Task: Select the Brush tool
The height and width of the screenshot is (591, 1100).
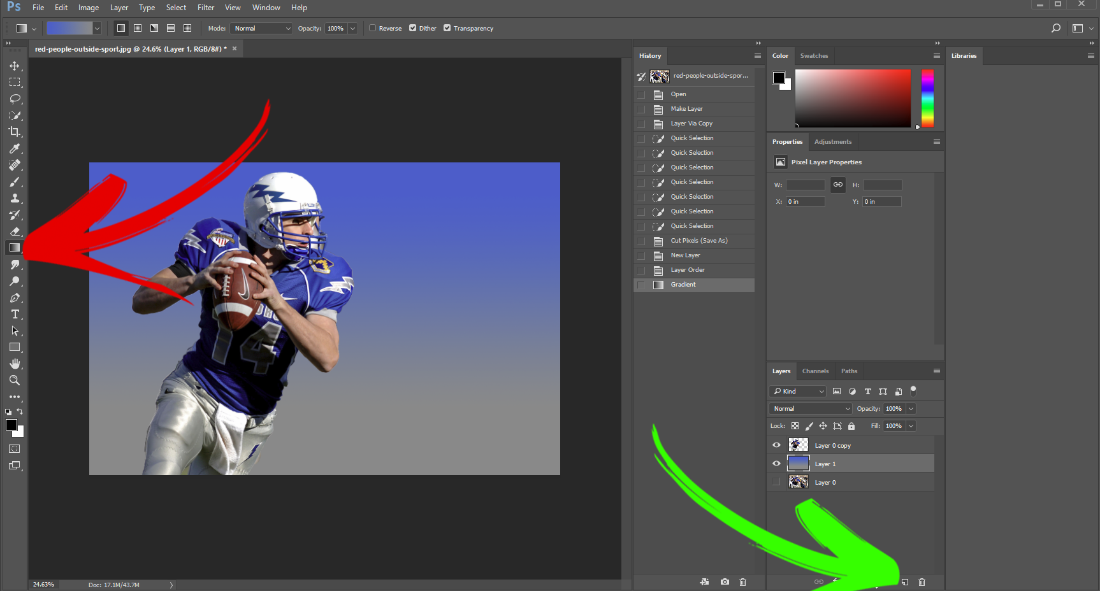Action: [15, 182]
